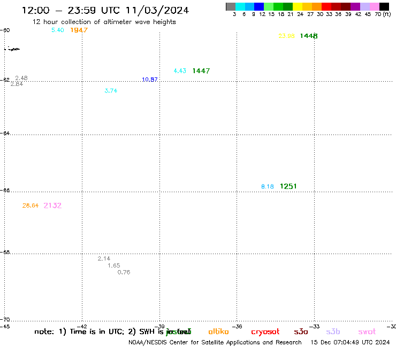Click the cyan swatch in the color scale

point(240,6)
